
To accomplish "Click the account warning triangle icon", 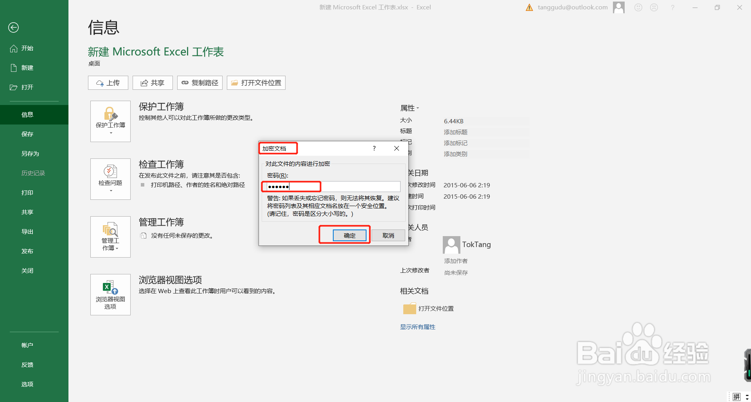I will click(529, 7).
